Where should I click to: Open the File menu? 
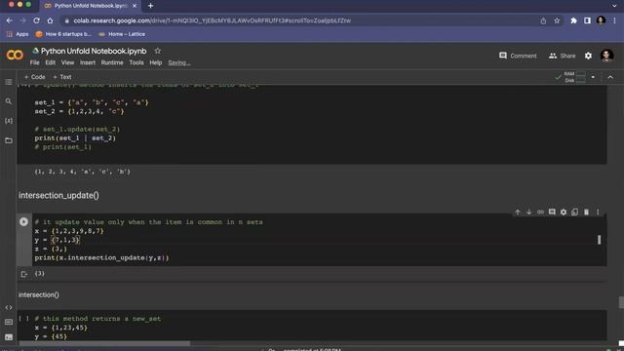pos(35,62)
